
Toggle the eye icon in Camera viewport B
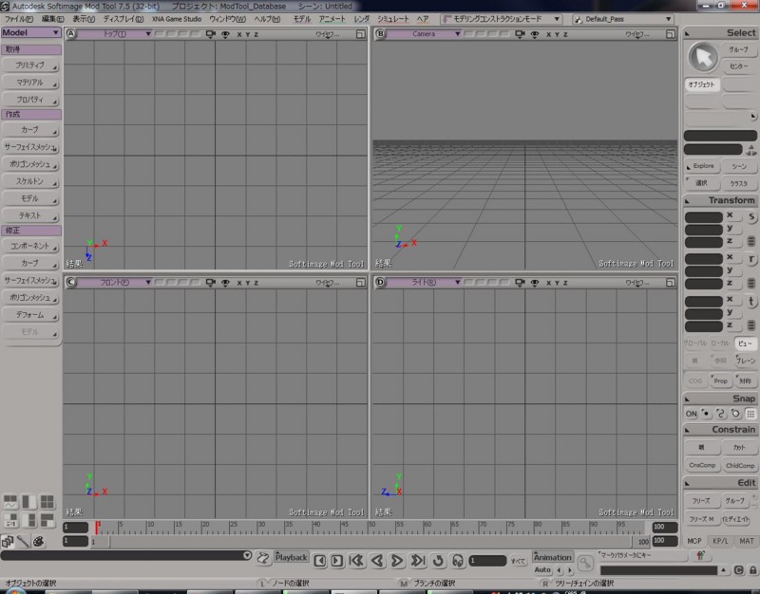535,34
